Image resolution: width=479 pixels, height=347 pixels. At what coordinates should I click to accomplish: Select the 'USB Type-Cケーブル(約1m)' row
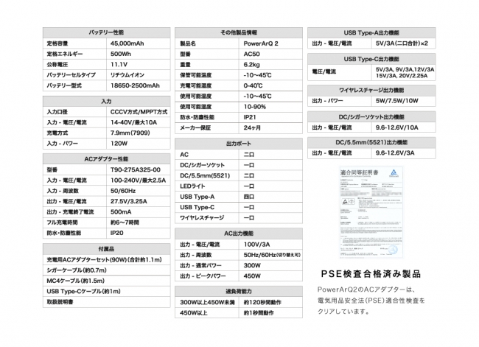[106, 292]
